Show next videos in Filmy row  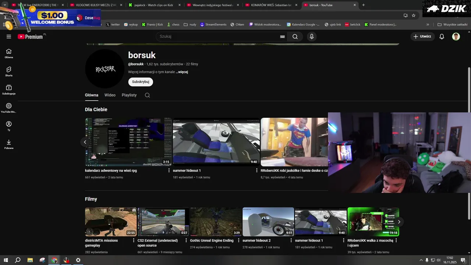tap(399, 222)
